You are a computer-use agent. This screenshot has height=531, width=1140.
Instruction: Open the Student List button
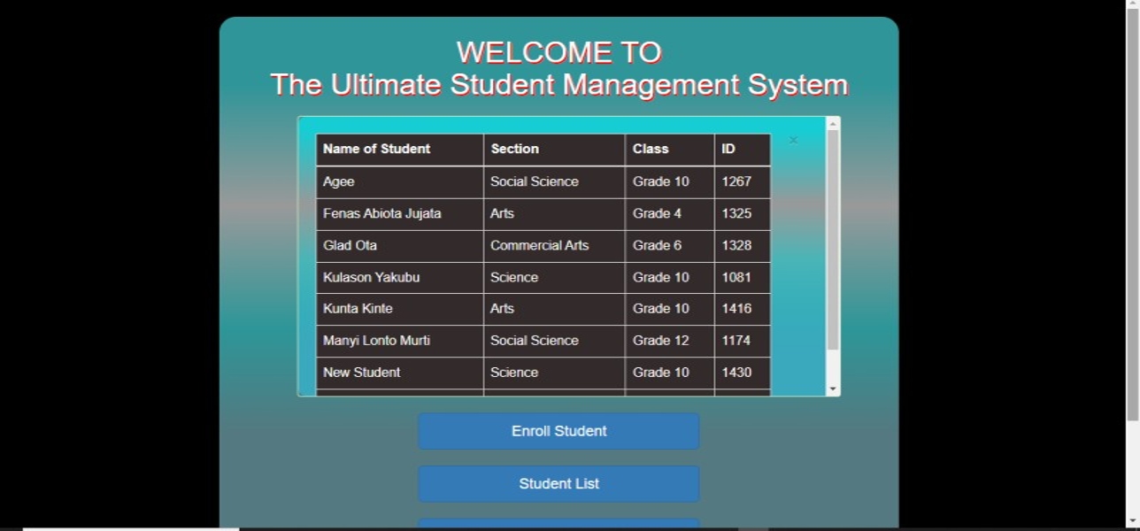pos(558,484)
